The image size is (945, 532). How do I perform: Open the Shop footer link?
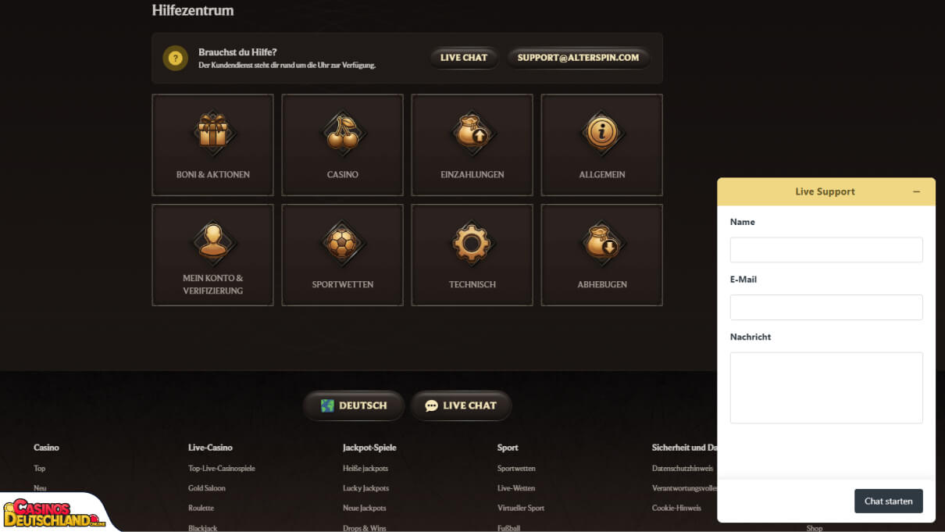(x=815, y=528)
